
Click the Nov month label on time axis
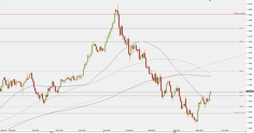point(60,130)
